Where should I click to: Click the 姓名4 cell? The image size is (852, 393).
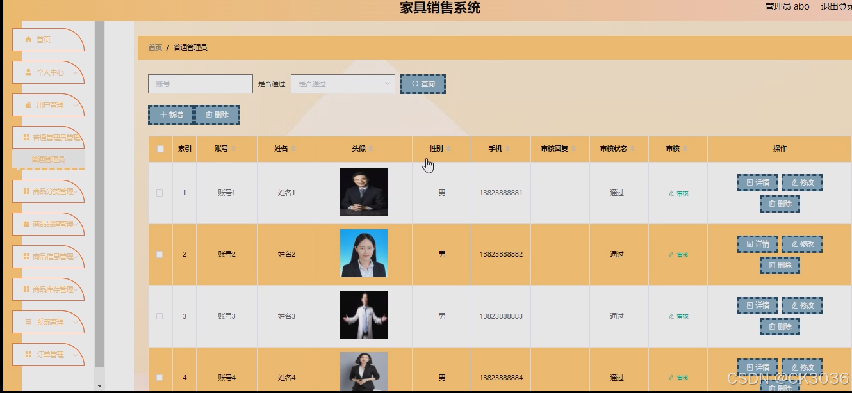click(x=286, y=378)
